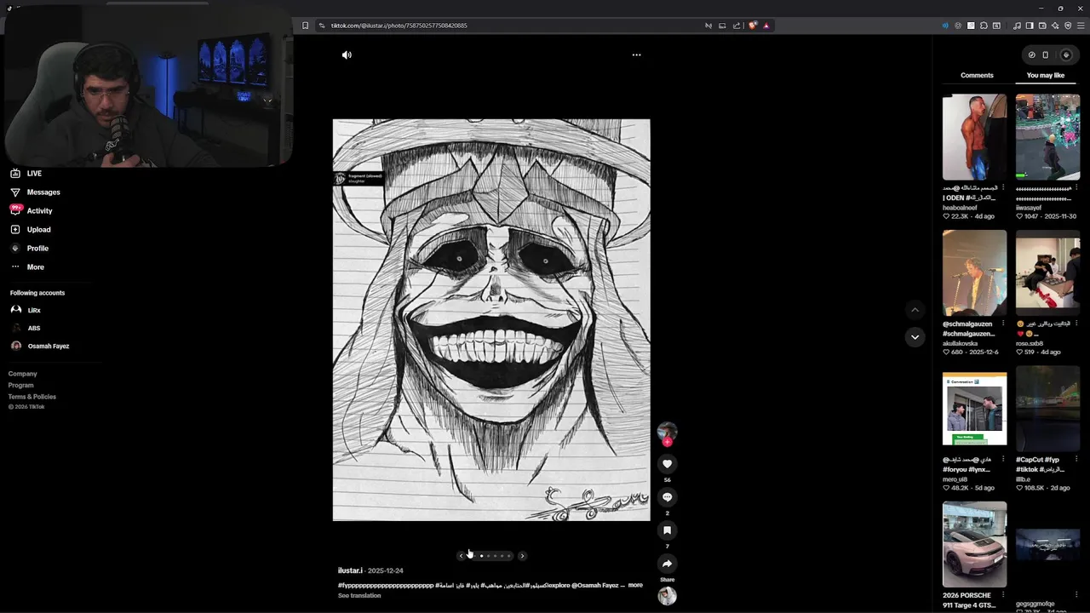Open the three-dot menu on the @schmalgauzen video

coord(1003,324)
